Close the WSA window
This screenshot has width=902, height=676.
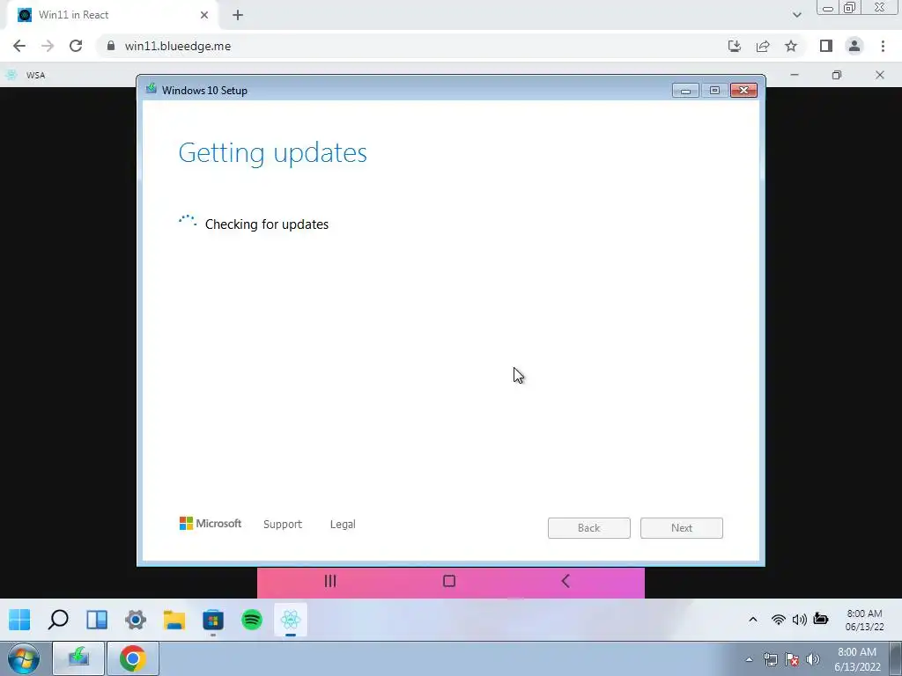click(x=880, y=75)
